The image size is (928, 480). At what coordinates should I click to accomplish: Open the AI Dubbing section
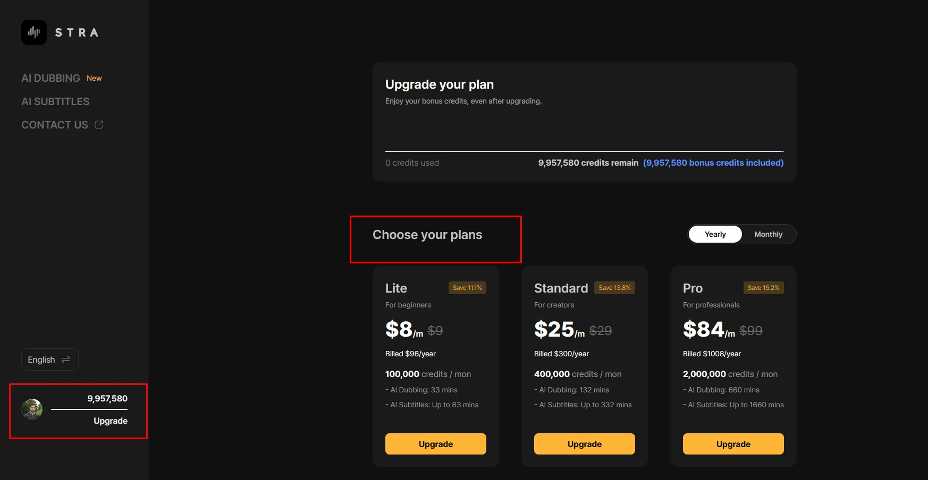50,78
